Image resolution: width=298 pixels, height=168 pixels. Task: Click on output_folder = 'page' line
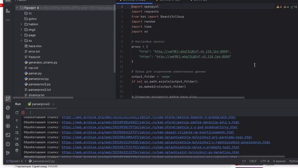(151, 77)
